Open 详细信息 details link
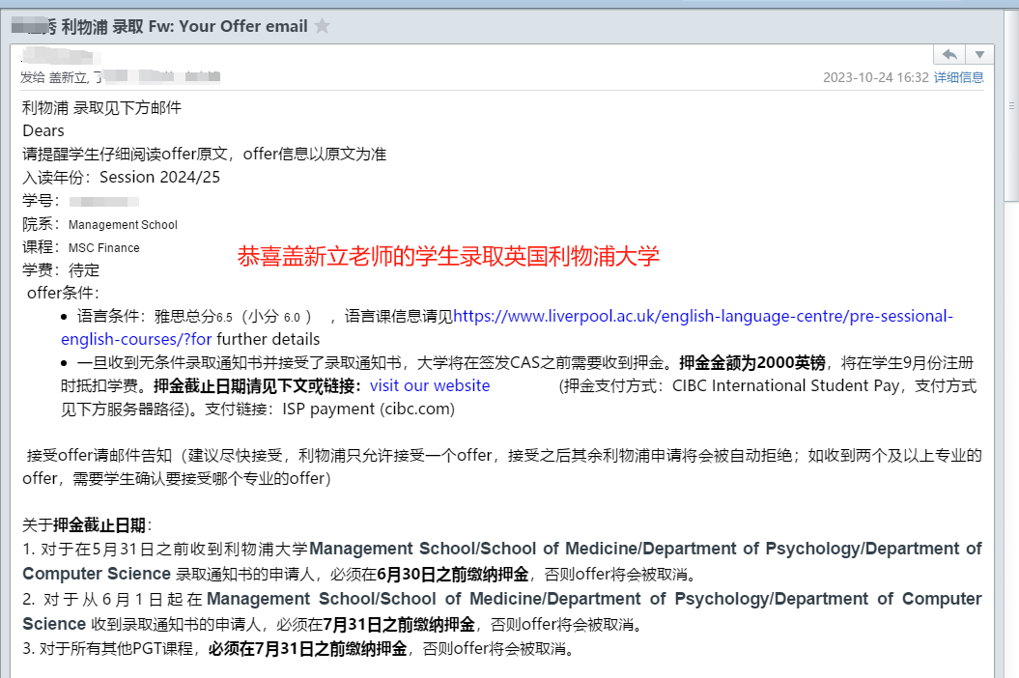 pyautogui.click(x=958, y=77)
